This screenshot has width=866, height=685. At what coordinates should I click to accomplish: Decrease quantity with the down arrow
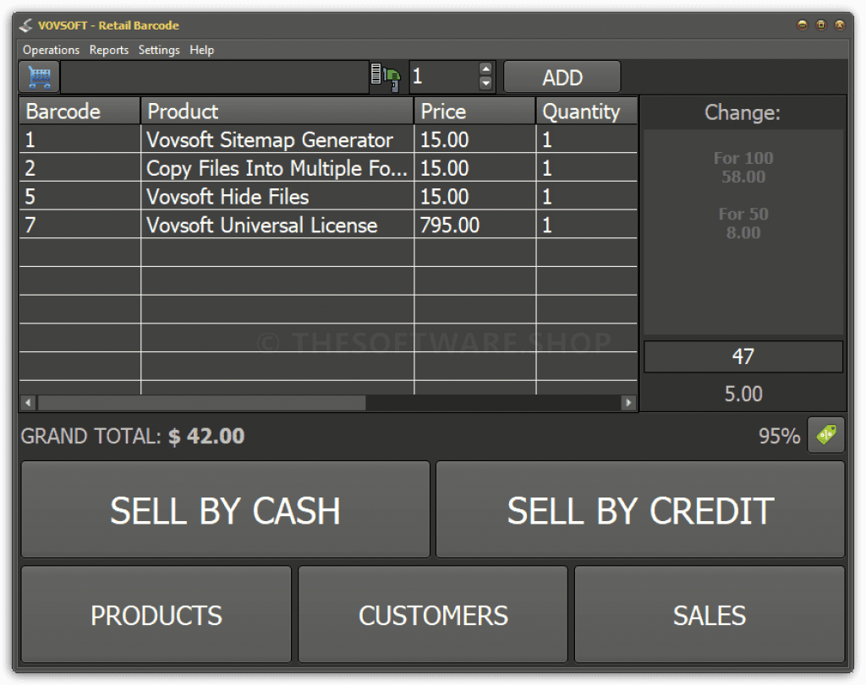coord(485,84)
